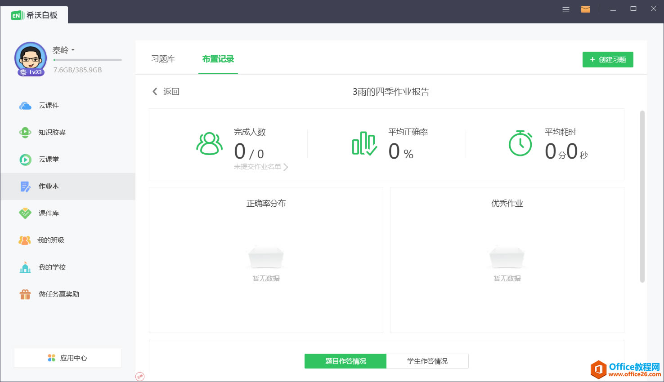
Task: Click the 平均耗时 label
Action: tap(561, 132)
